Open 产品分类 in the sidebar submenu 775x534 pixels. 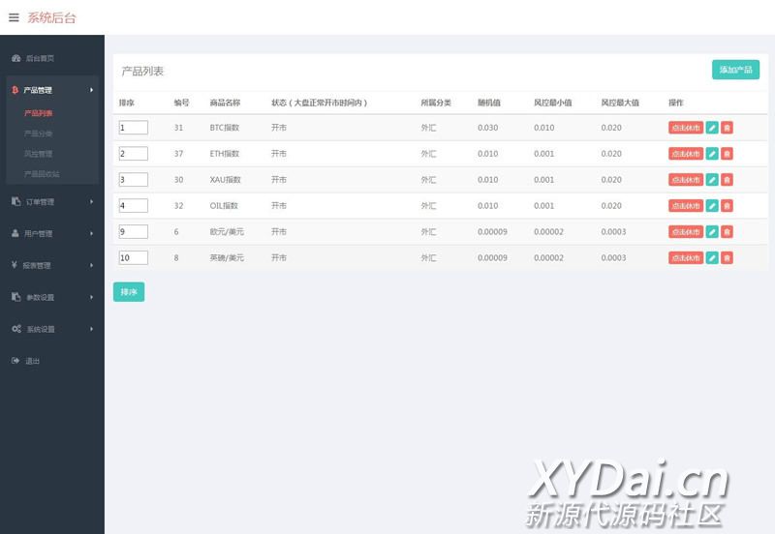[38, 133]
